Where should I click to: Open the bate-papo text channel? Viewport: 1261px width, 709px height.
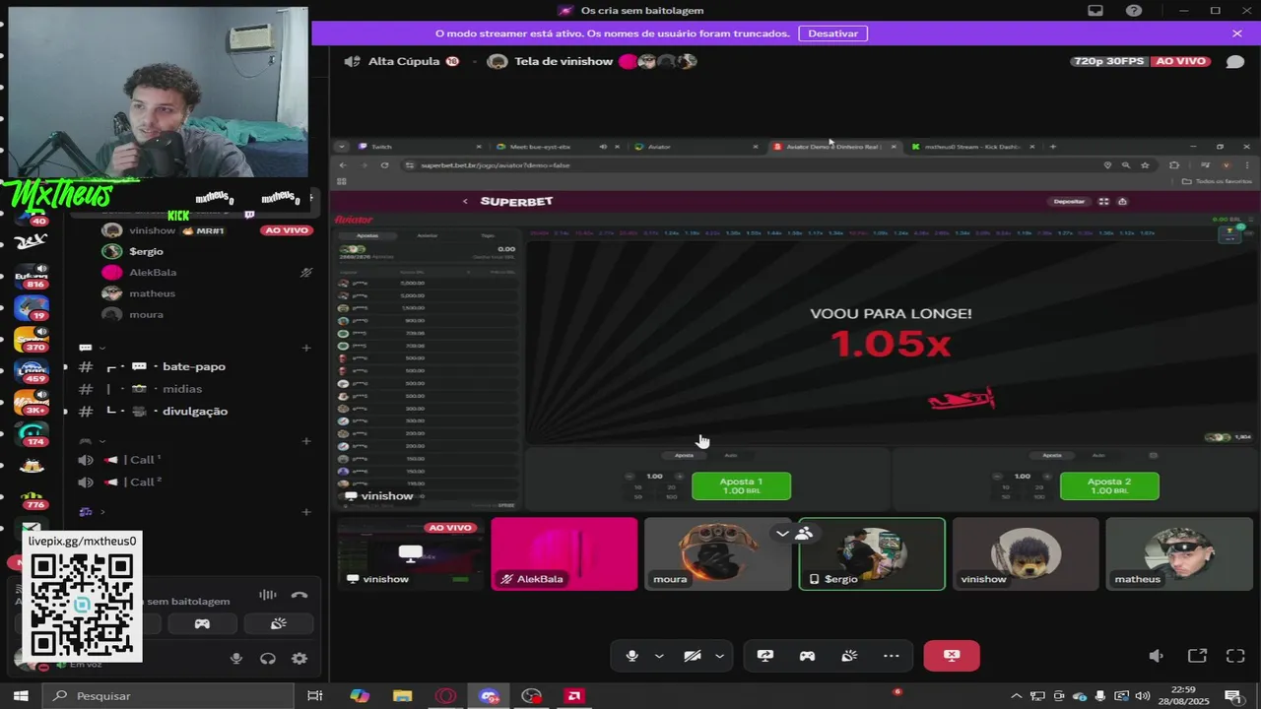pyautogui.click(x=194, y=366)
